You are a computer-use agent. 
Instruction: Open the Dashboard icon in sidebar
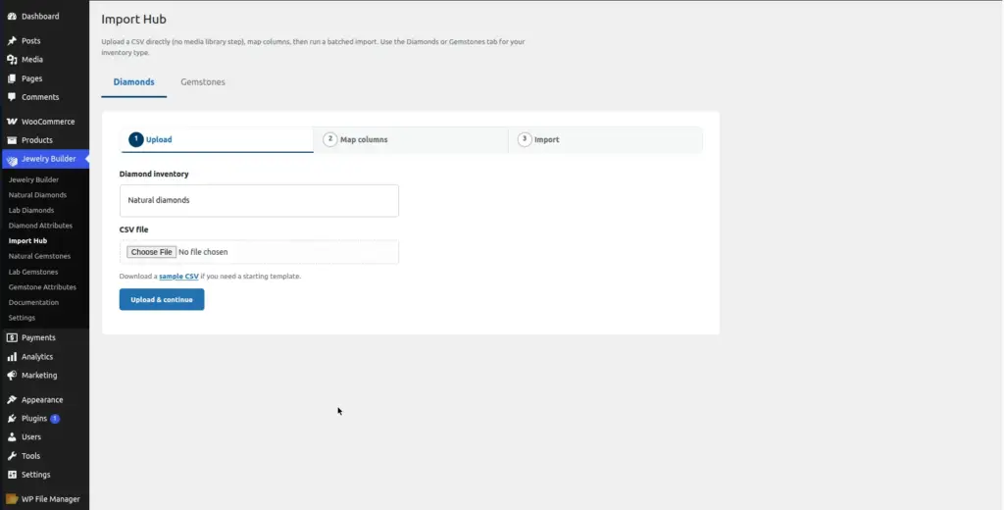point(12,16)
